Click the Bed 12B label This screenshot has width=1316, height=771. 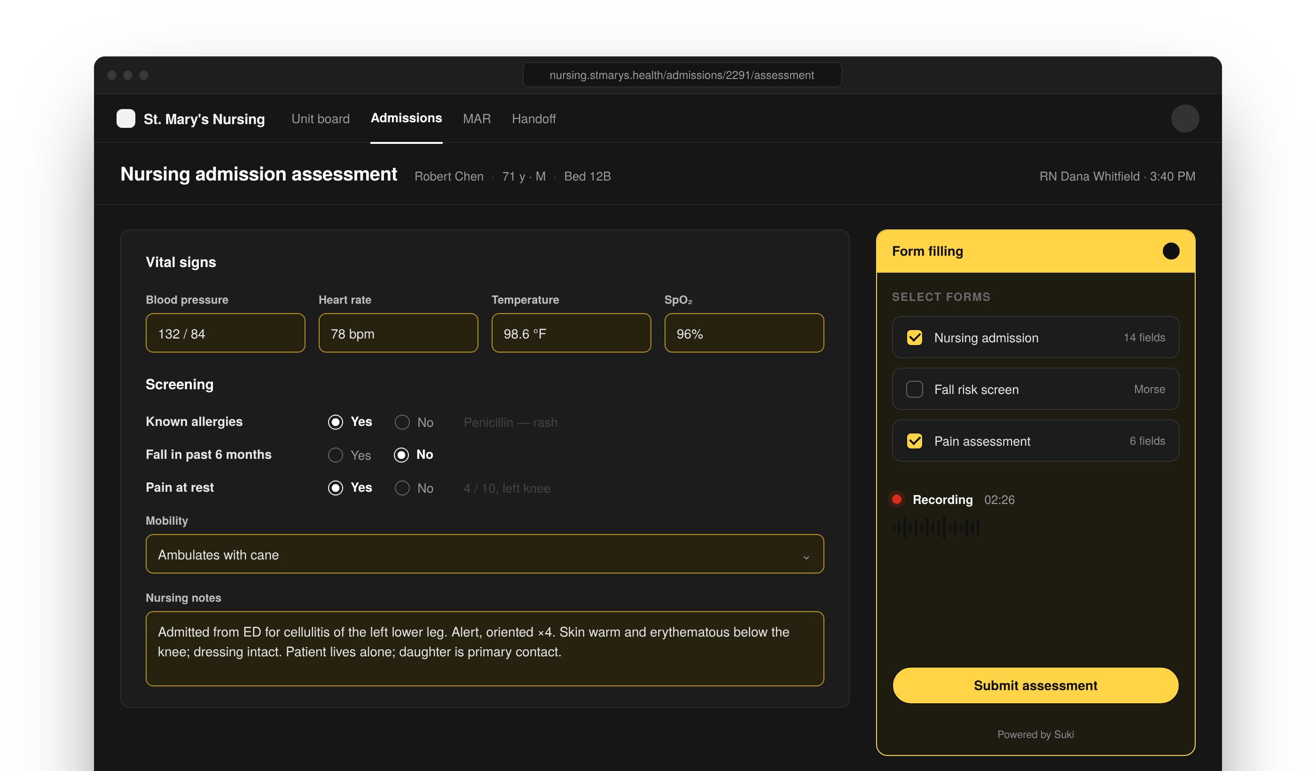point(587,177)
